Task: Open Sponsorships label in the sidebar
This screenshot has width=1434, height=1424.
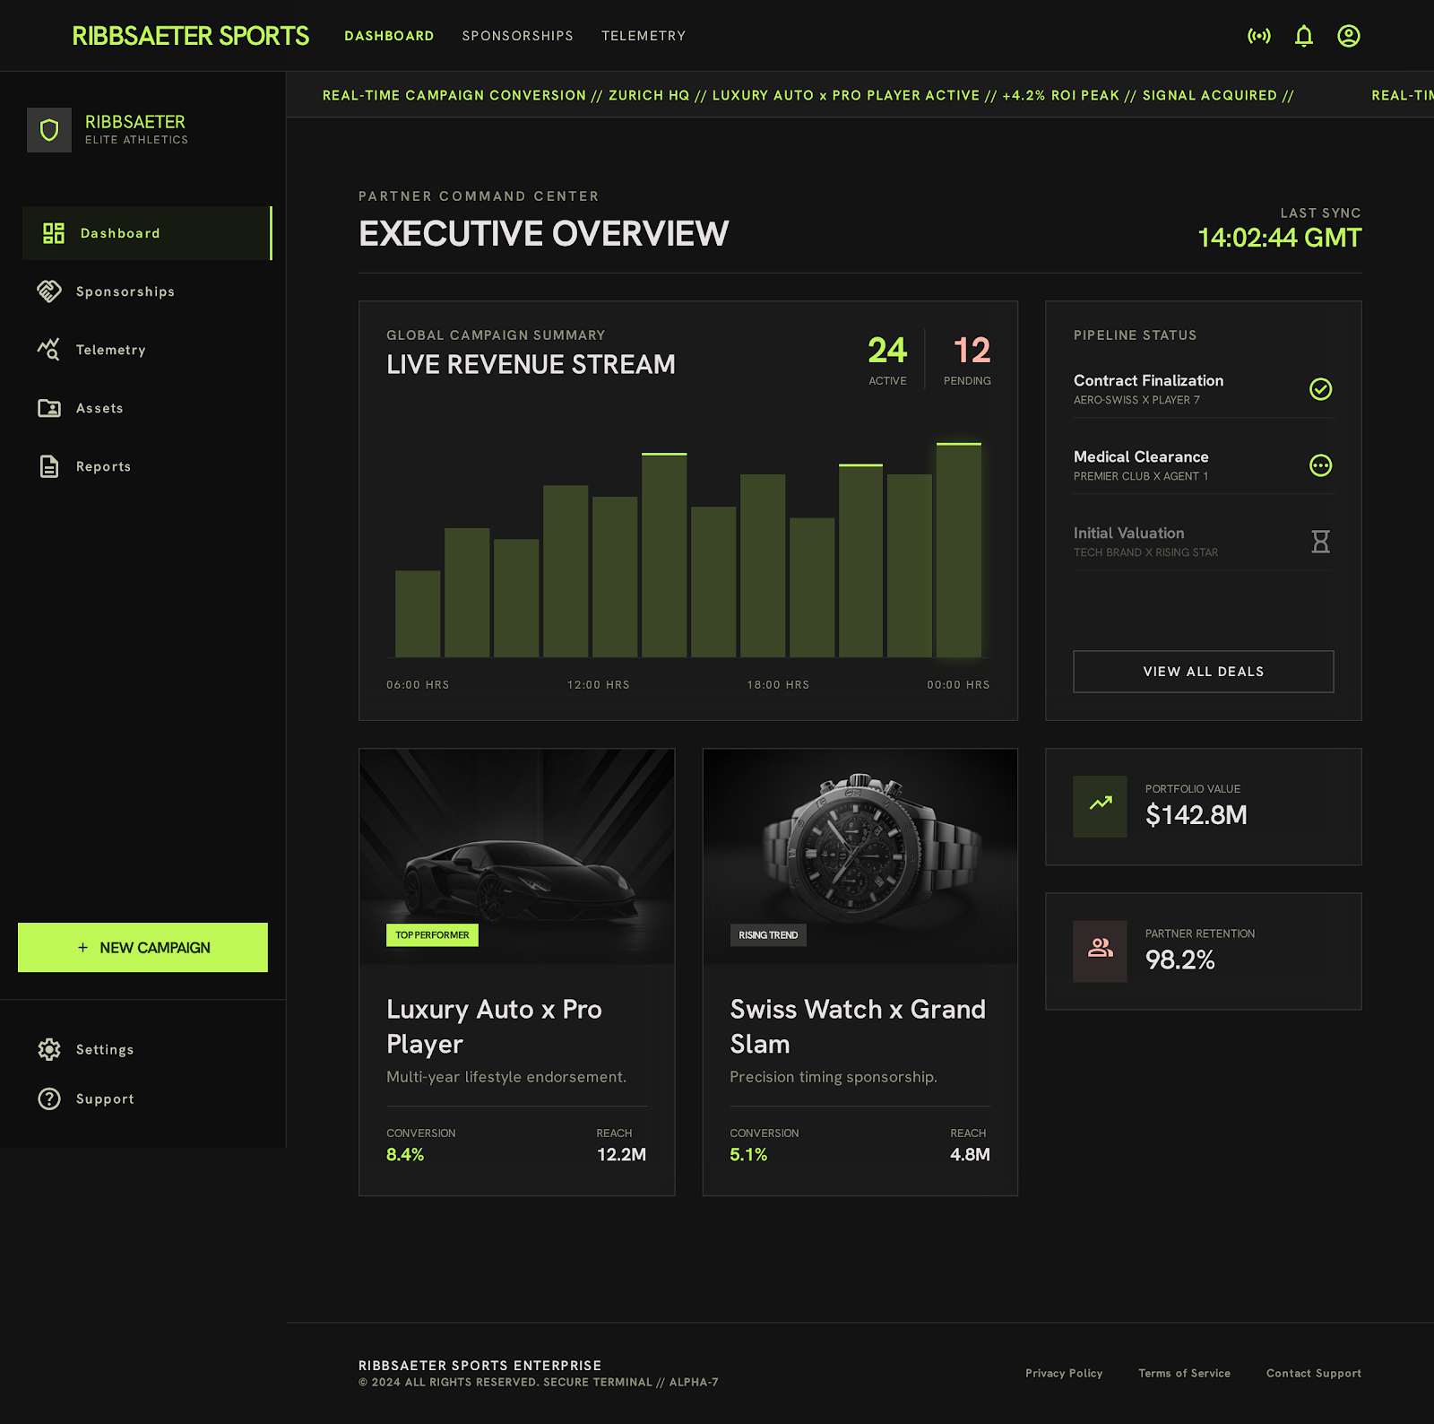Action: pyautogui.click(x=125, y=291)
